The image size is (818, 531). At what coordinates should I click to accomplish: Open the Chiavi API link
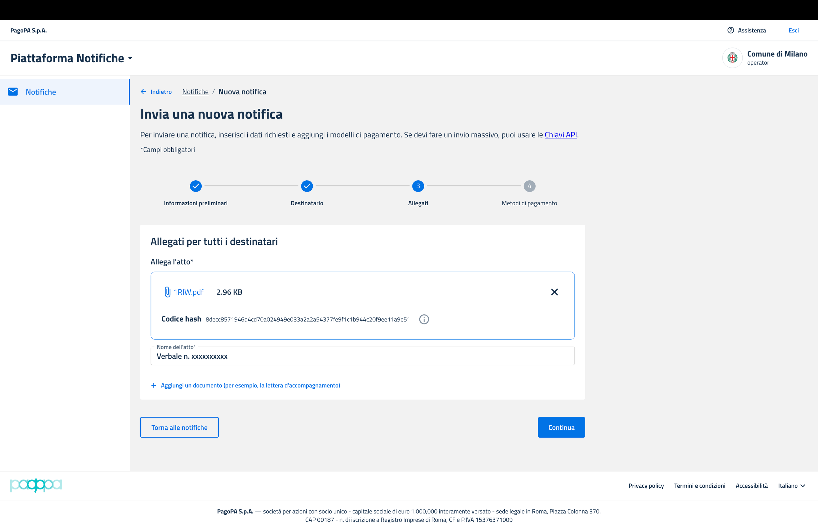click(x=561, y=135)
